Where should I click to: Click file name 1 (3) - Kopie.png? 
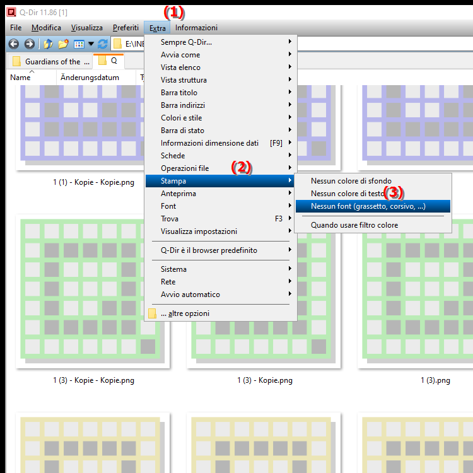[265, 380]
